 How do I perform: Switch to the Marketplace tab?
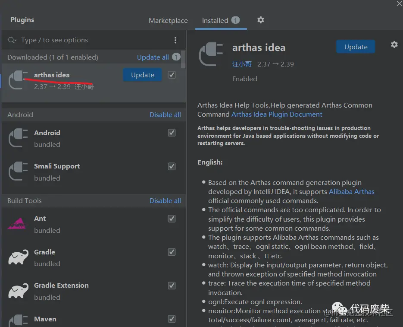coord(168,20)
